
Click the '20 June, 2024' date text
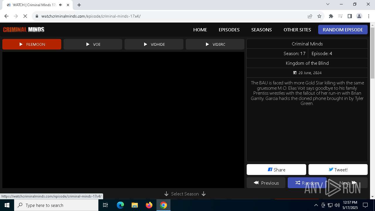[310, 73]
